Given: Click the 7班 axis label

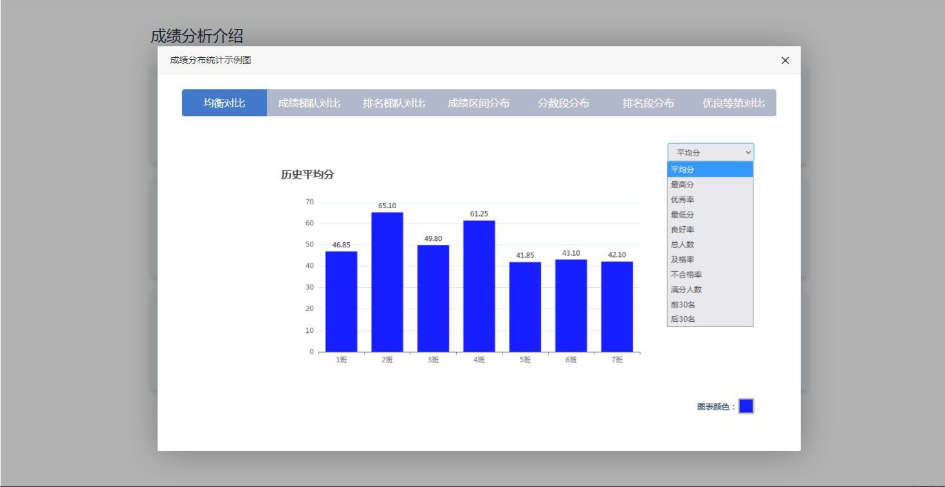Looking at the screenshot, I should pyautogui.click(x=617, y=360).
